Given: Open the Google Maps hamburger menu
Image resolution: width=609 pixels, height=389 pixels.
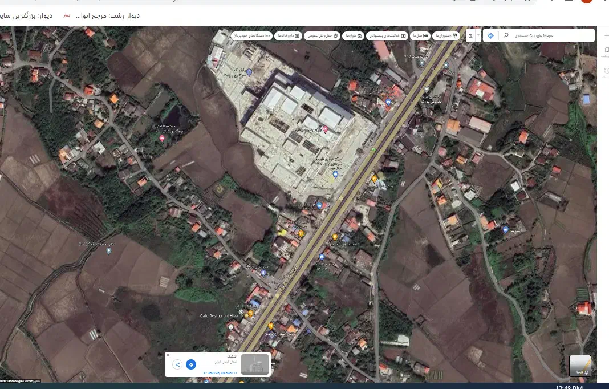Looking at the screenshot, I should [x=606, y=36].
